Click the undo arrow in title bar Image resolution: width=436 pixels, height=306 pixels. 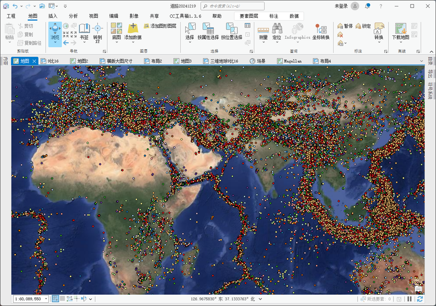[x=15, y=6]
